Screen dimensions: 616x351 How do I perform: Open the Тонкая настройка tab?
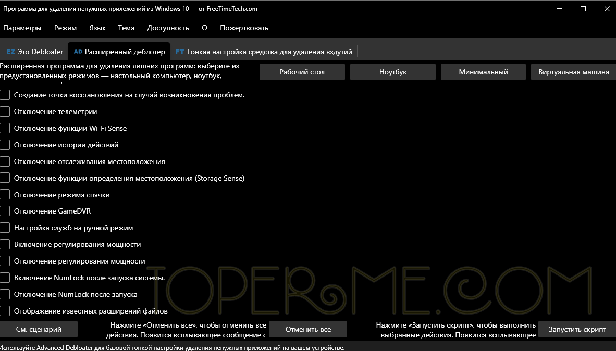[x=264, y=52]
